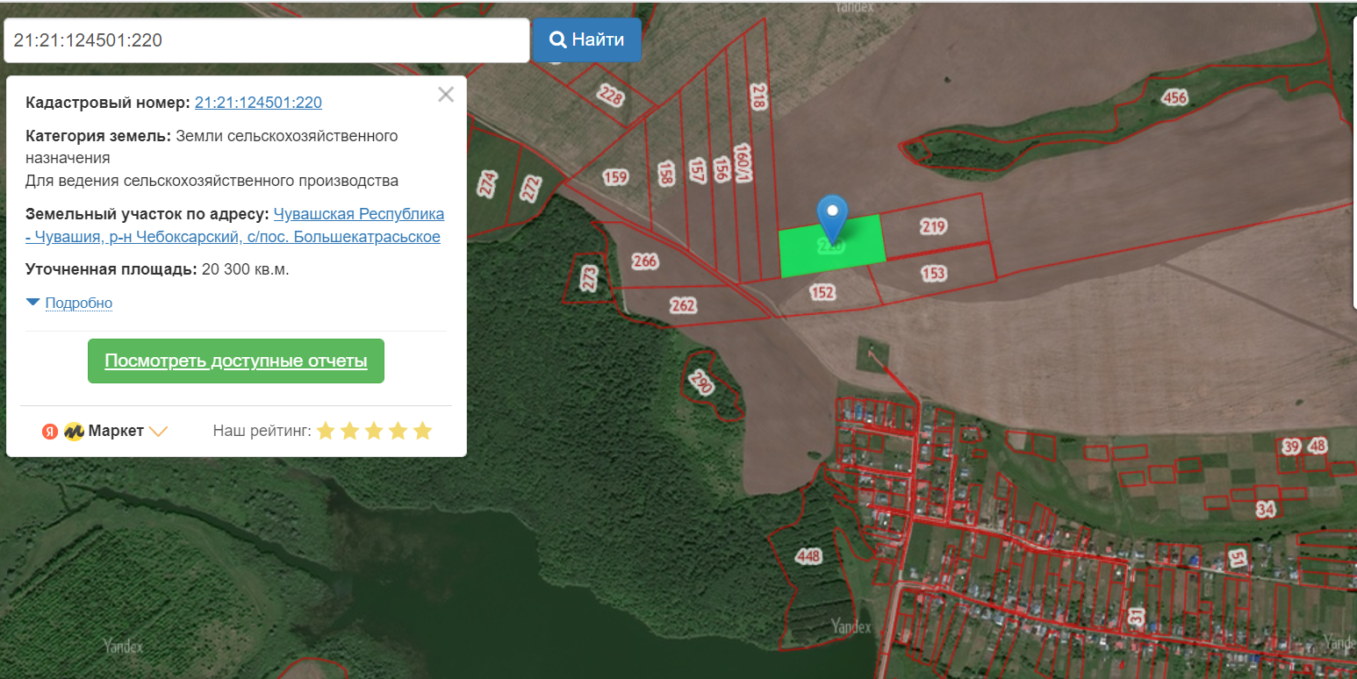Click the fifth rating star

[x=423, y=431]
